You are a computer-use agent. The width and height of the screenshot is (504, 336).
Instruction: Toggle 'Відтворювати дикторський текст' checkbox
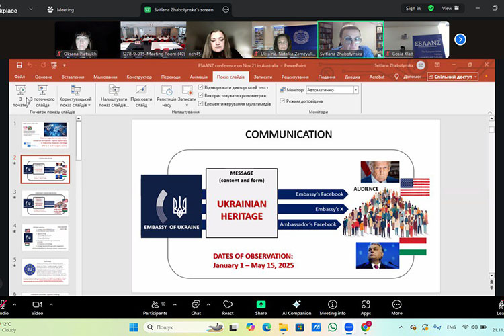pos(201,87)
